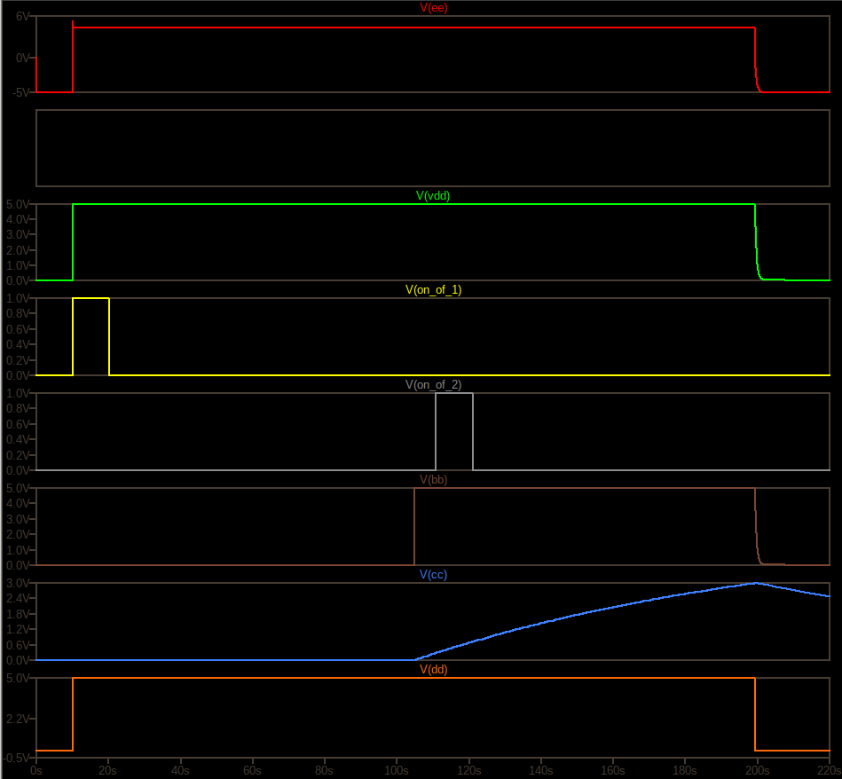Click the -5V label on V(ee) axis
The width and height of the screenshot is (842, 779).
[x=22, y=92]
